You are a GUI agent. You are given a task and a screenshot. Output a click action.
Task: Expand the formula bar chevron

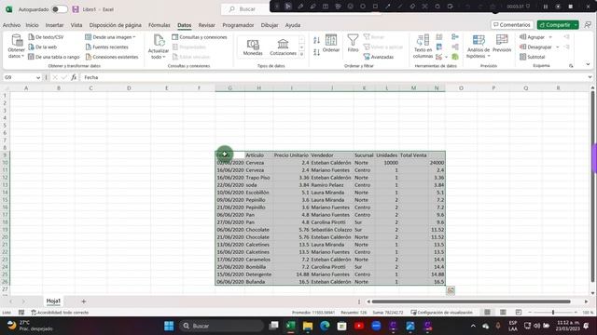click(x=590, y=77)
